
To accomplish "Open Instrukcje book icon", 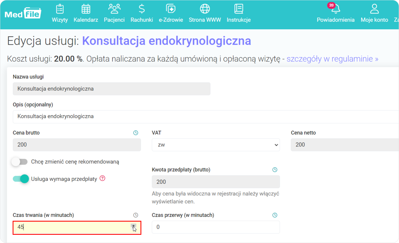I will click(239, 9).
